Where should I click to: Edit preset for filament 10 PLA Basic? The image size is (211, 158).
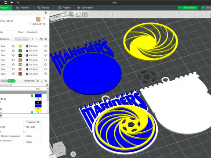[x=46, y=65]
